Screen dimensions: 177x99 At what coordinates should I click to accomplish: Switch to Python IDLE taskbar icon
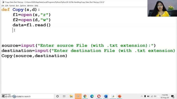coord(113,96)
